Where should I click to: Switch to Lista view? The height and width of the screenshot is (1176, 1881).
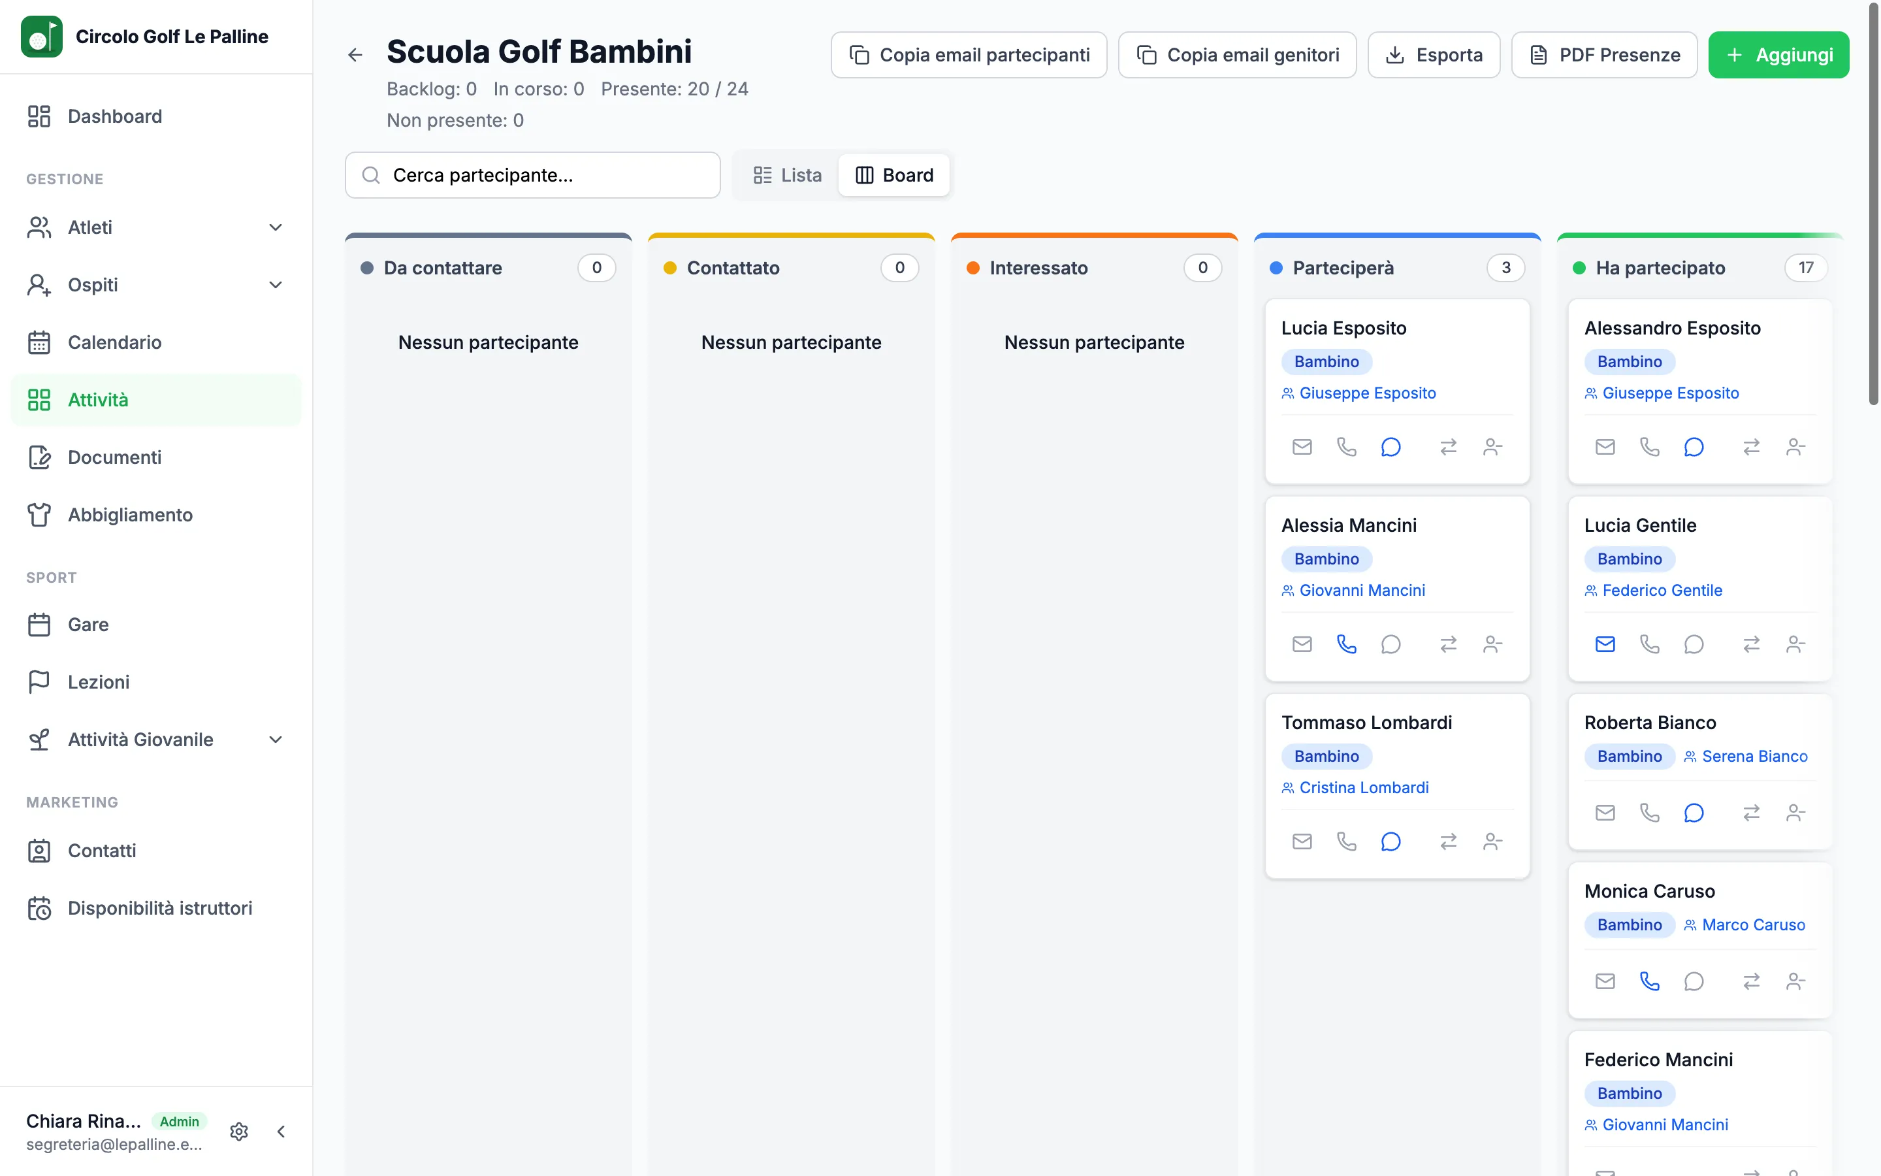tap(788, 175)
